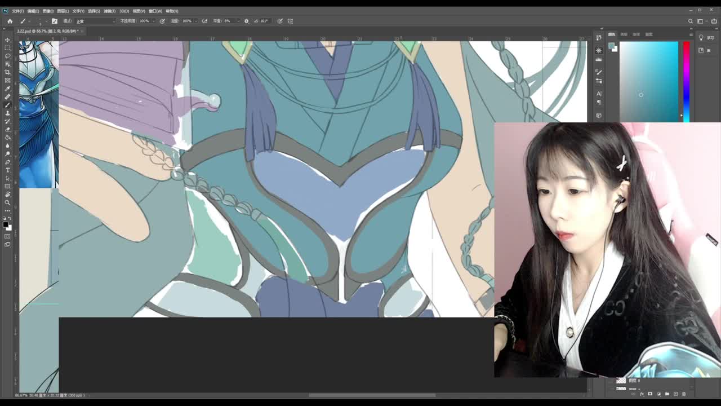
Task: Open the History panel icon
Action: (599, 38)
